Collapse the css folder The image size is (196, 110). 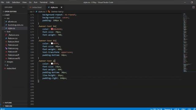pos(14,18)
